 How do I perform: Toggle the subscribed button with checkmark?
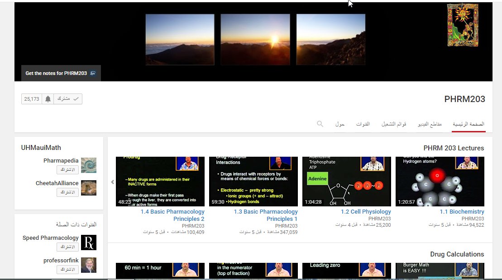pos(68,99)
